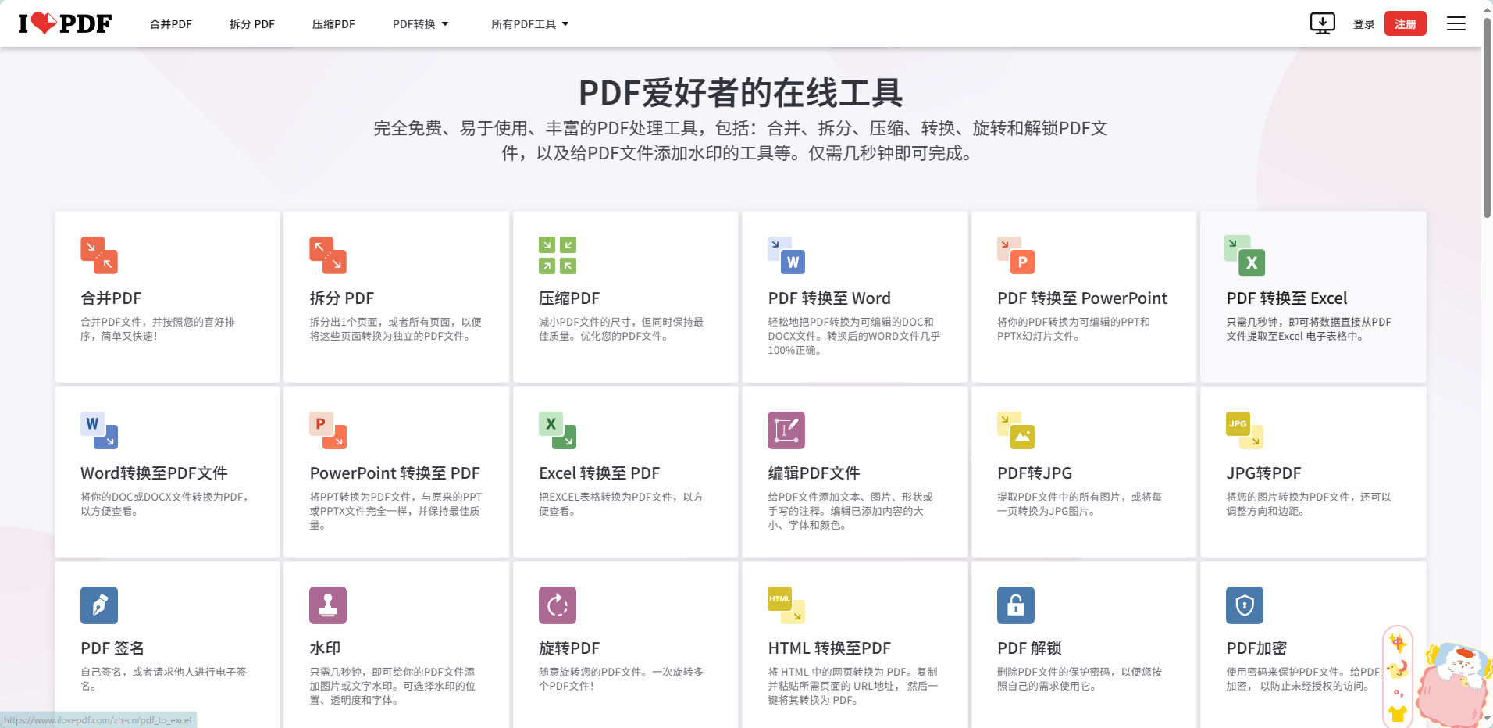Screen dimensions: 1493x728
Task: Click the 登录 login link
Action: point(1364,24)
